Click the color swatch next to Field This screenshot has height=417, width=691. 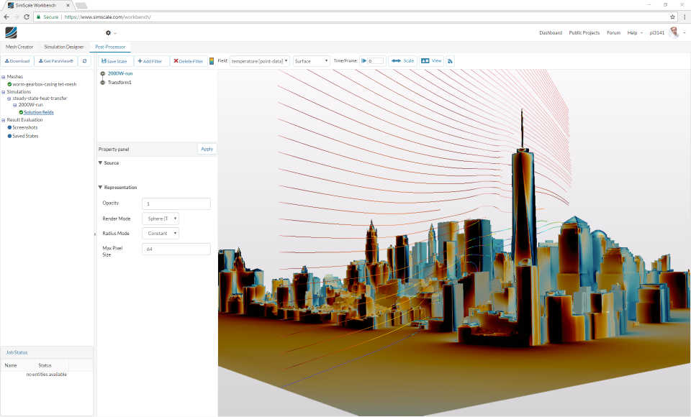coord(212,60)
